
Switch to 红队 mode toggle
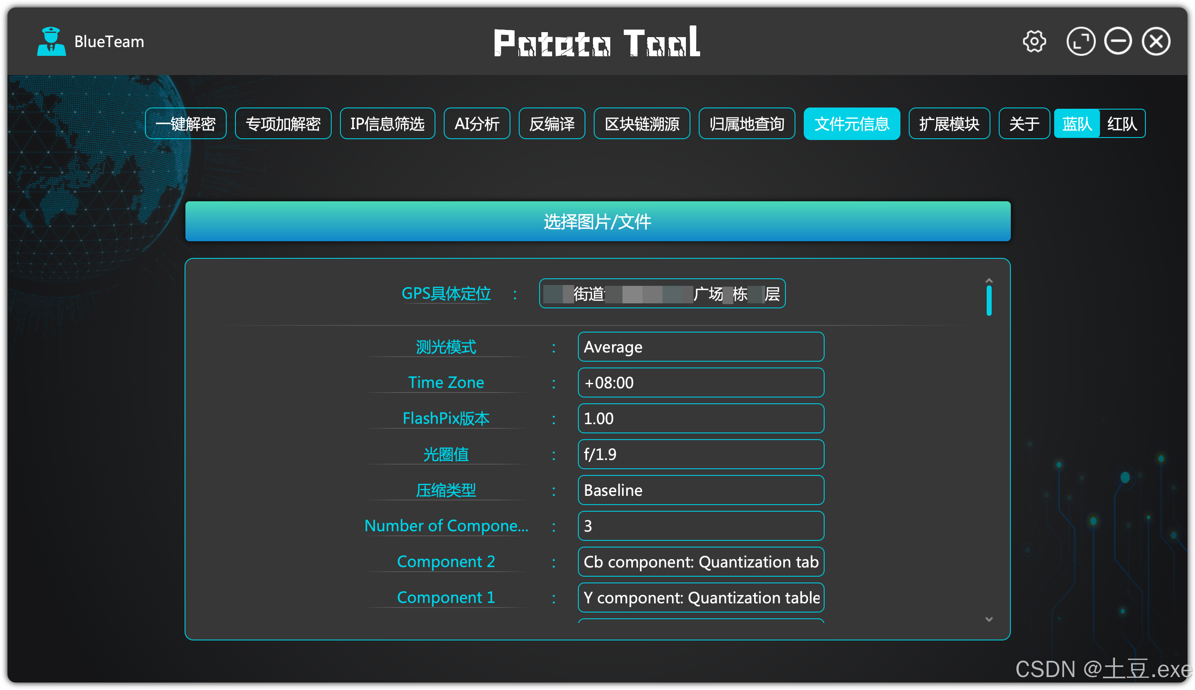(1121, 124)
